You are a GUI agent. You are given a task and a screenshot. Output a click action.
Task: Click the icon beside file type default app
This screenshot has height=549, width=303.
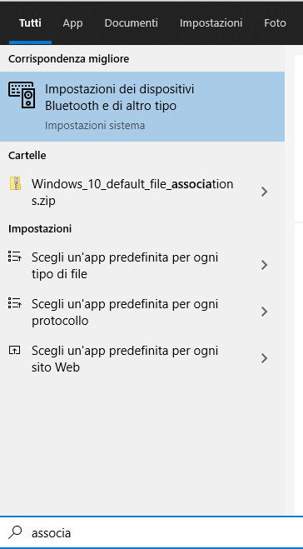tap(15, 257)
